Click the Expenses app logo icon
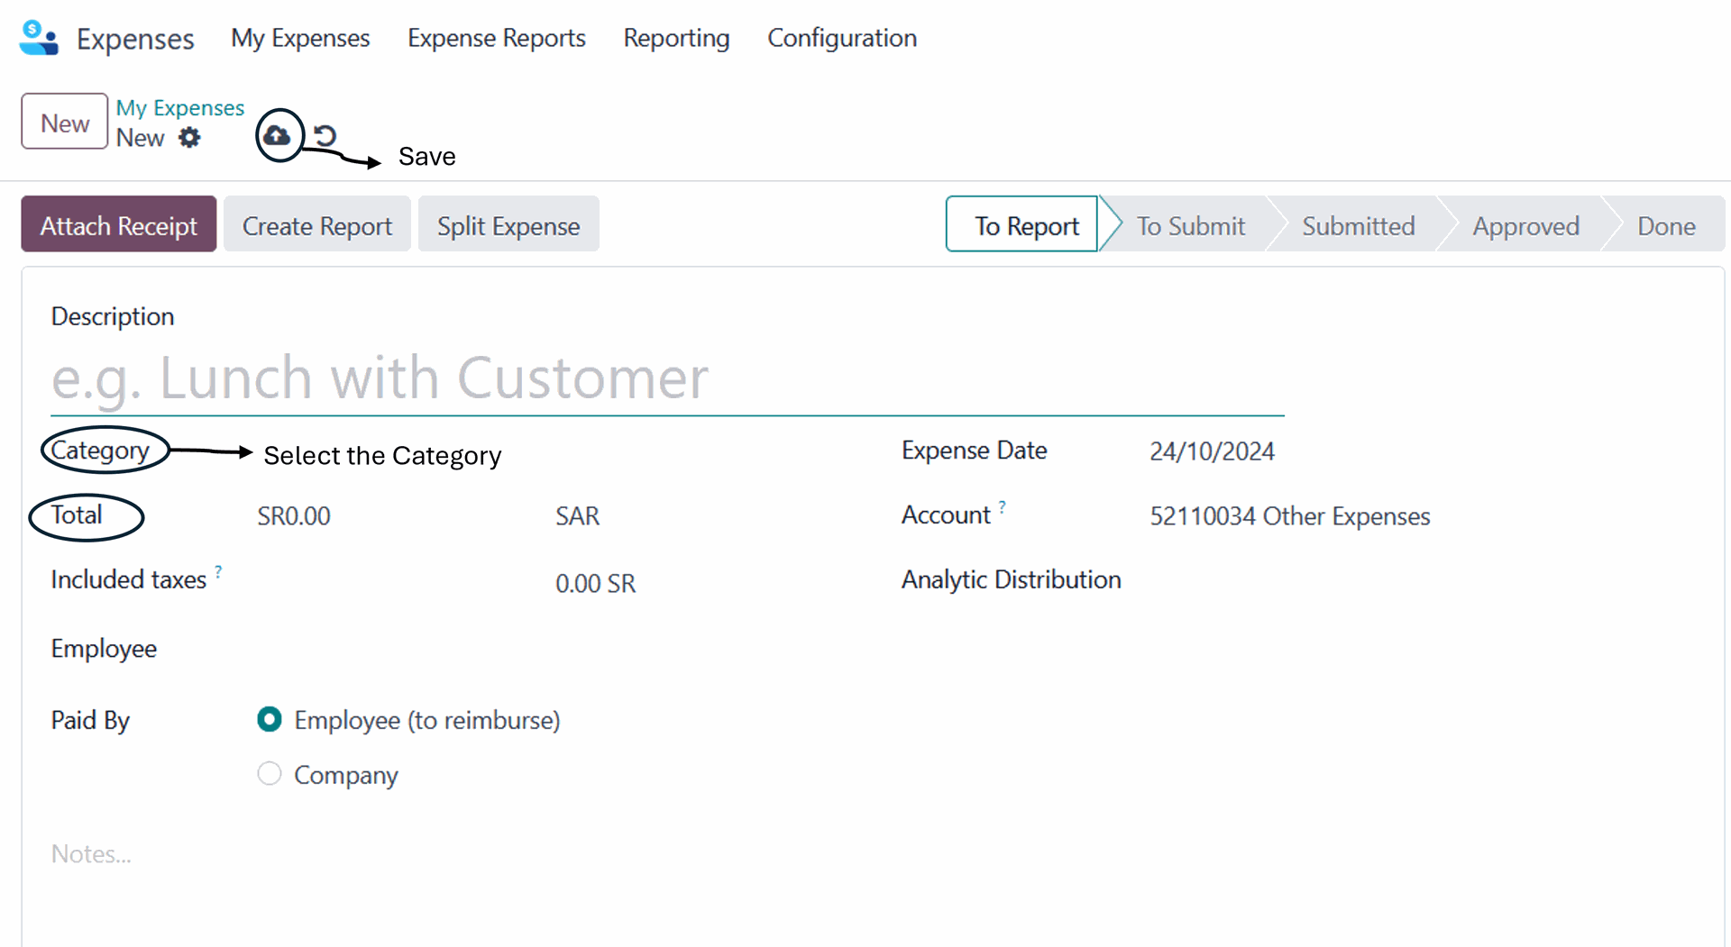This screenshot has width=1731, height=947. pos(39,38)
